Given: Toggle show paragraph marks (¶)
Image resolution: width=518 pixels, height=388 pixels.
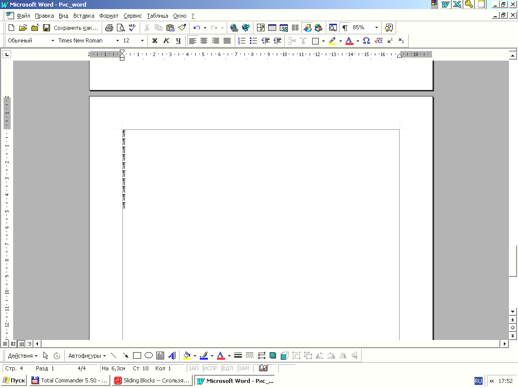Looking at the screenshot, I should (x=345, y=28).
